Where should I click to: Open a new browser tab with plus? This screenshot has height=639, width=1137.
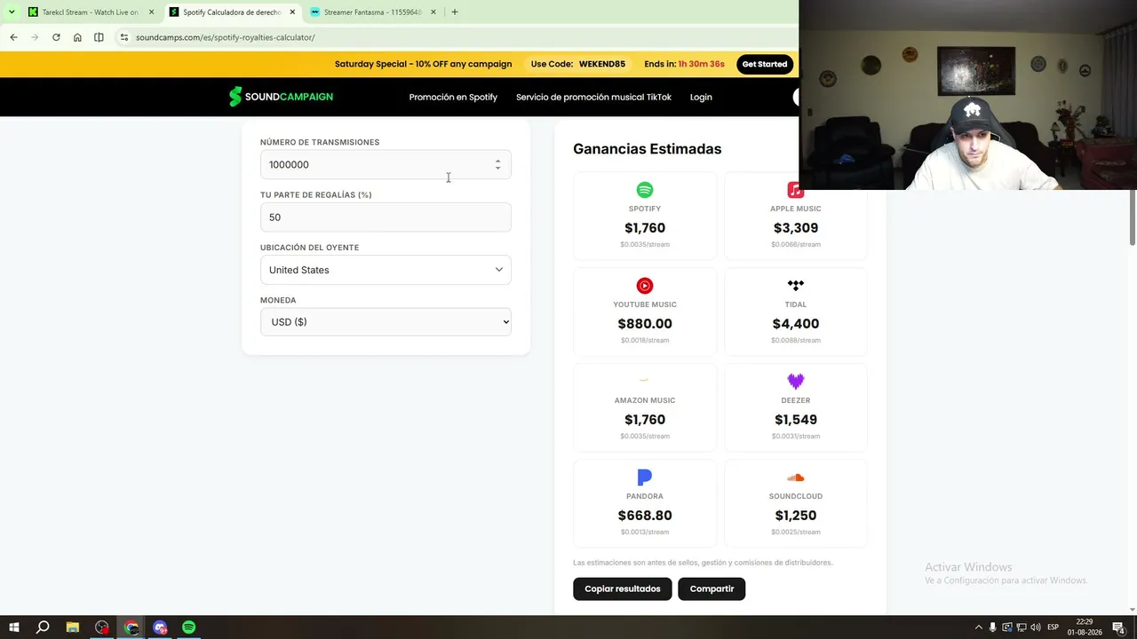click(455, 12)
